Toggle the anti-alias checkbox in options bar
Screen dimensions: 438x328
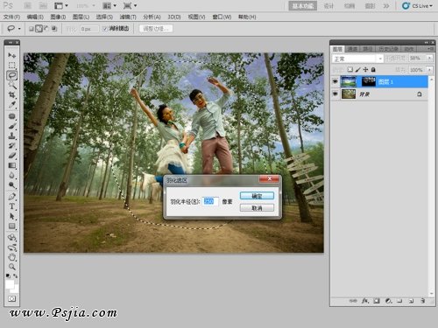(105, 29)
